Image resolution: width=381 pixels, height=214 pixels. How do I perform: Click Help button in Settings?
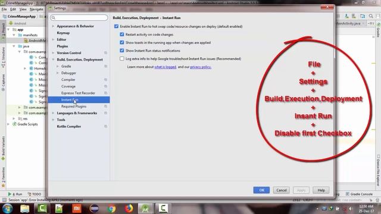321,190
